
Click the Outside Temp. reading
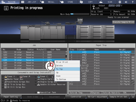tap(85, 93)
